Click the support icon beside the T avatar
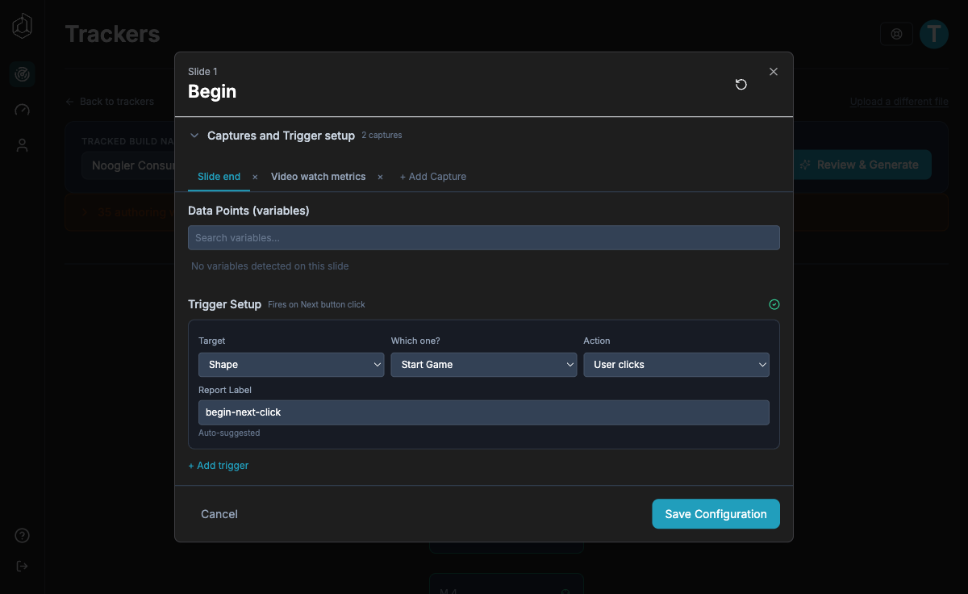The image size is (968, 594). [x=896, y=34]
